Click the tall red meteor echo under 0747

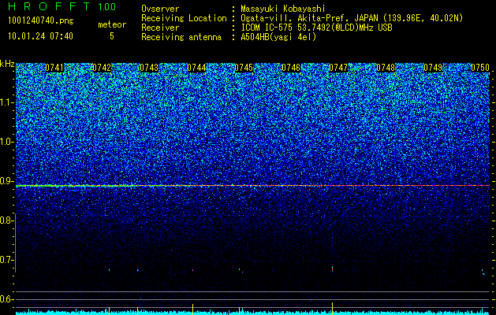coord(332,269)
